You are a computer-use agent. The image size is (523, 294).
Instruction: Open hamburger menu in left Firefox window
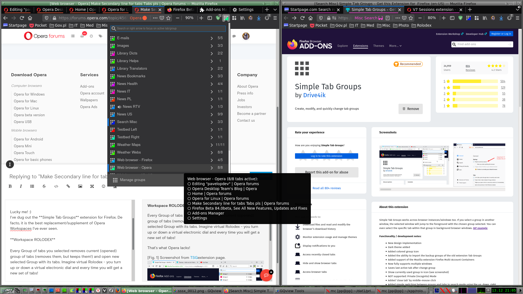point(275,18)
